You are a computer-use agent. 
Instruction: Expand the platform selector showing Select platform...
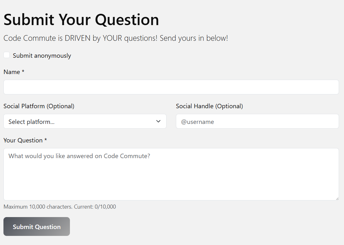pyautogui.click(x=85, y=121)
